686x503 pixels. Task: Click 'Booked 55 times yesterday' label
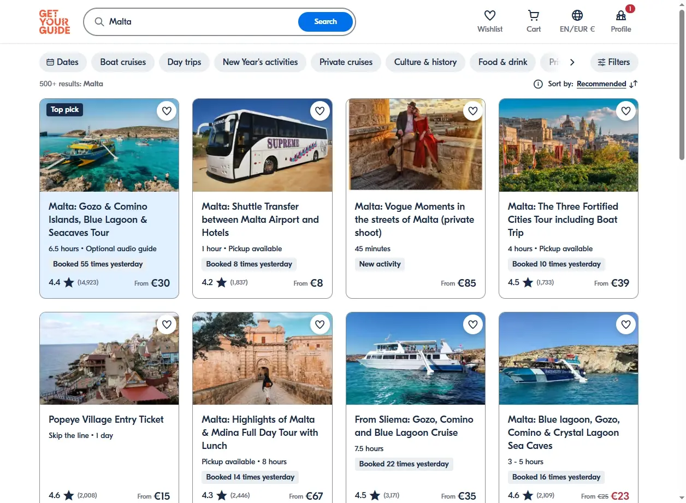98,264
